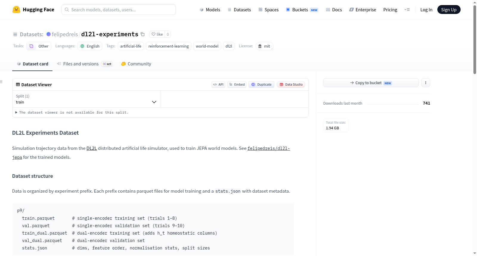Select the English language tag
Screen dimensions: 477x256
[x=90, y=46]
